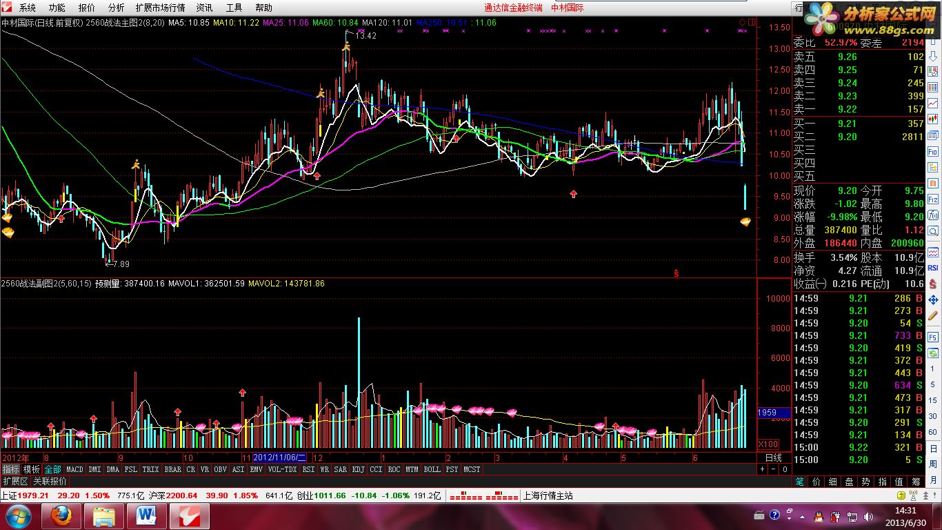Select the VOL-TDX indicator tab
This screenshot has height=530, width=942.
click(282, 469)
